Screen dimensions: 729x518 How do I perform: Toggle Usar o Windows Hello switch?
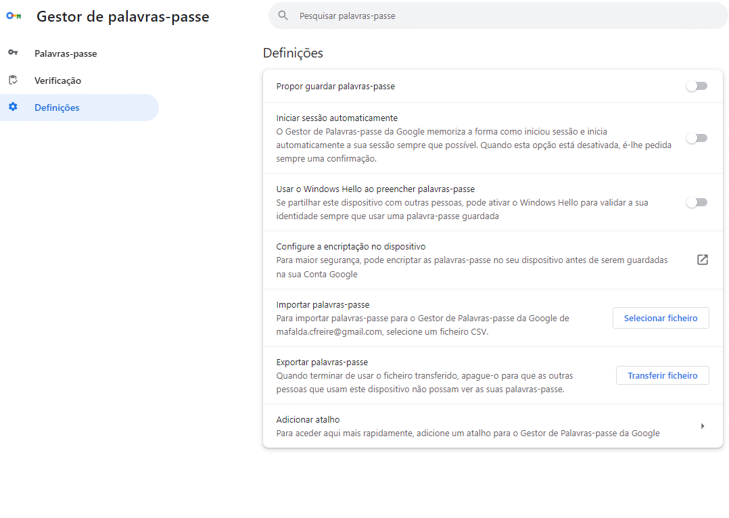[697, 202]
